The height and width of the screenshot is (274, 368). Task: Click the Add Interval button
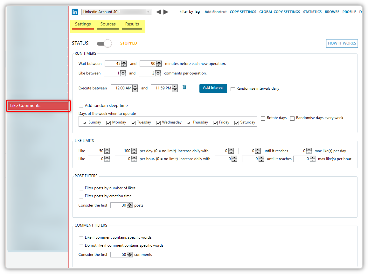pyautogui.click(x=213, y=88)
